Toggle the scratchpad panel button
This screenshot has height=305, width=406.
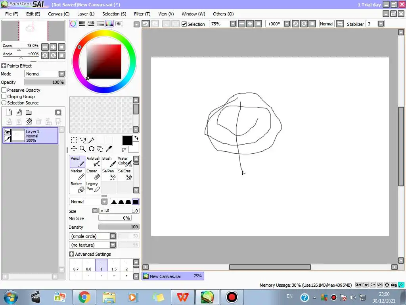(x=119, y=24)
